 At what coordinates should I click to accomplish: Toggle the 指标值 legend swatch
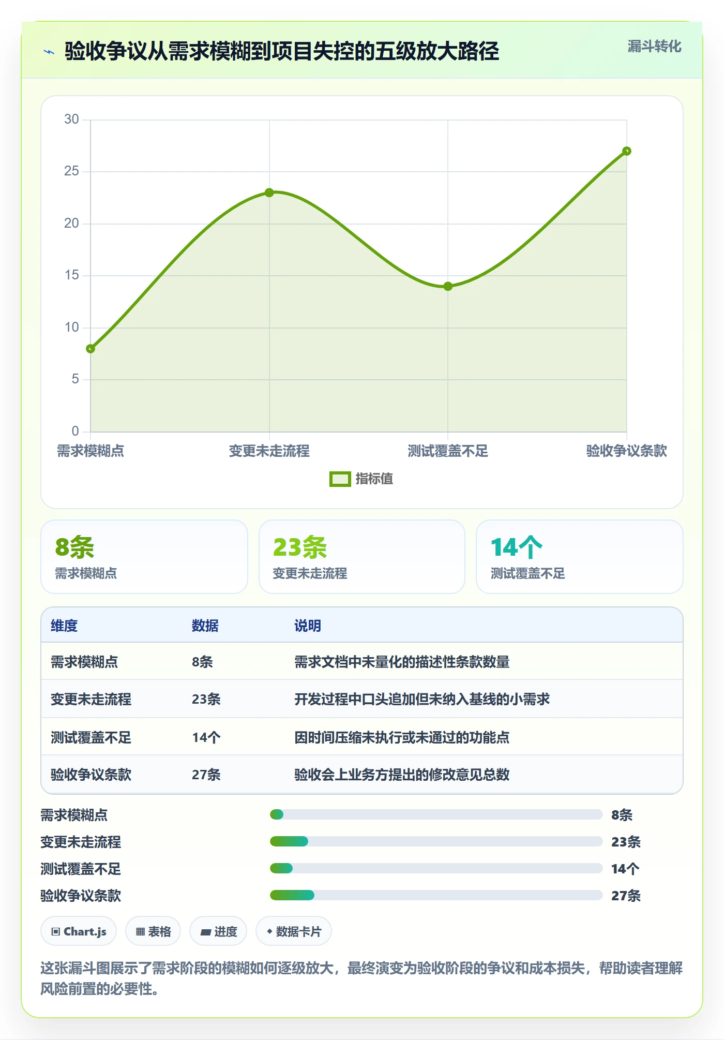click(x=340, y=479)
